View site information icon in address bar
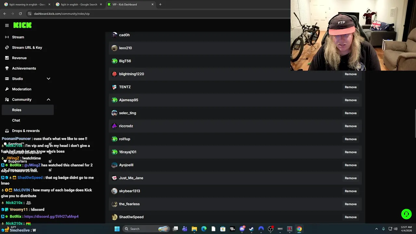The image size is (416, 234). pyautogui.click(x=30, y=14)
